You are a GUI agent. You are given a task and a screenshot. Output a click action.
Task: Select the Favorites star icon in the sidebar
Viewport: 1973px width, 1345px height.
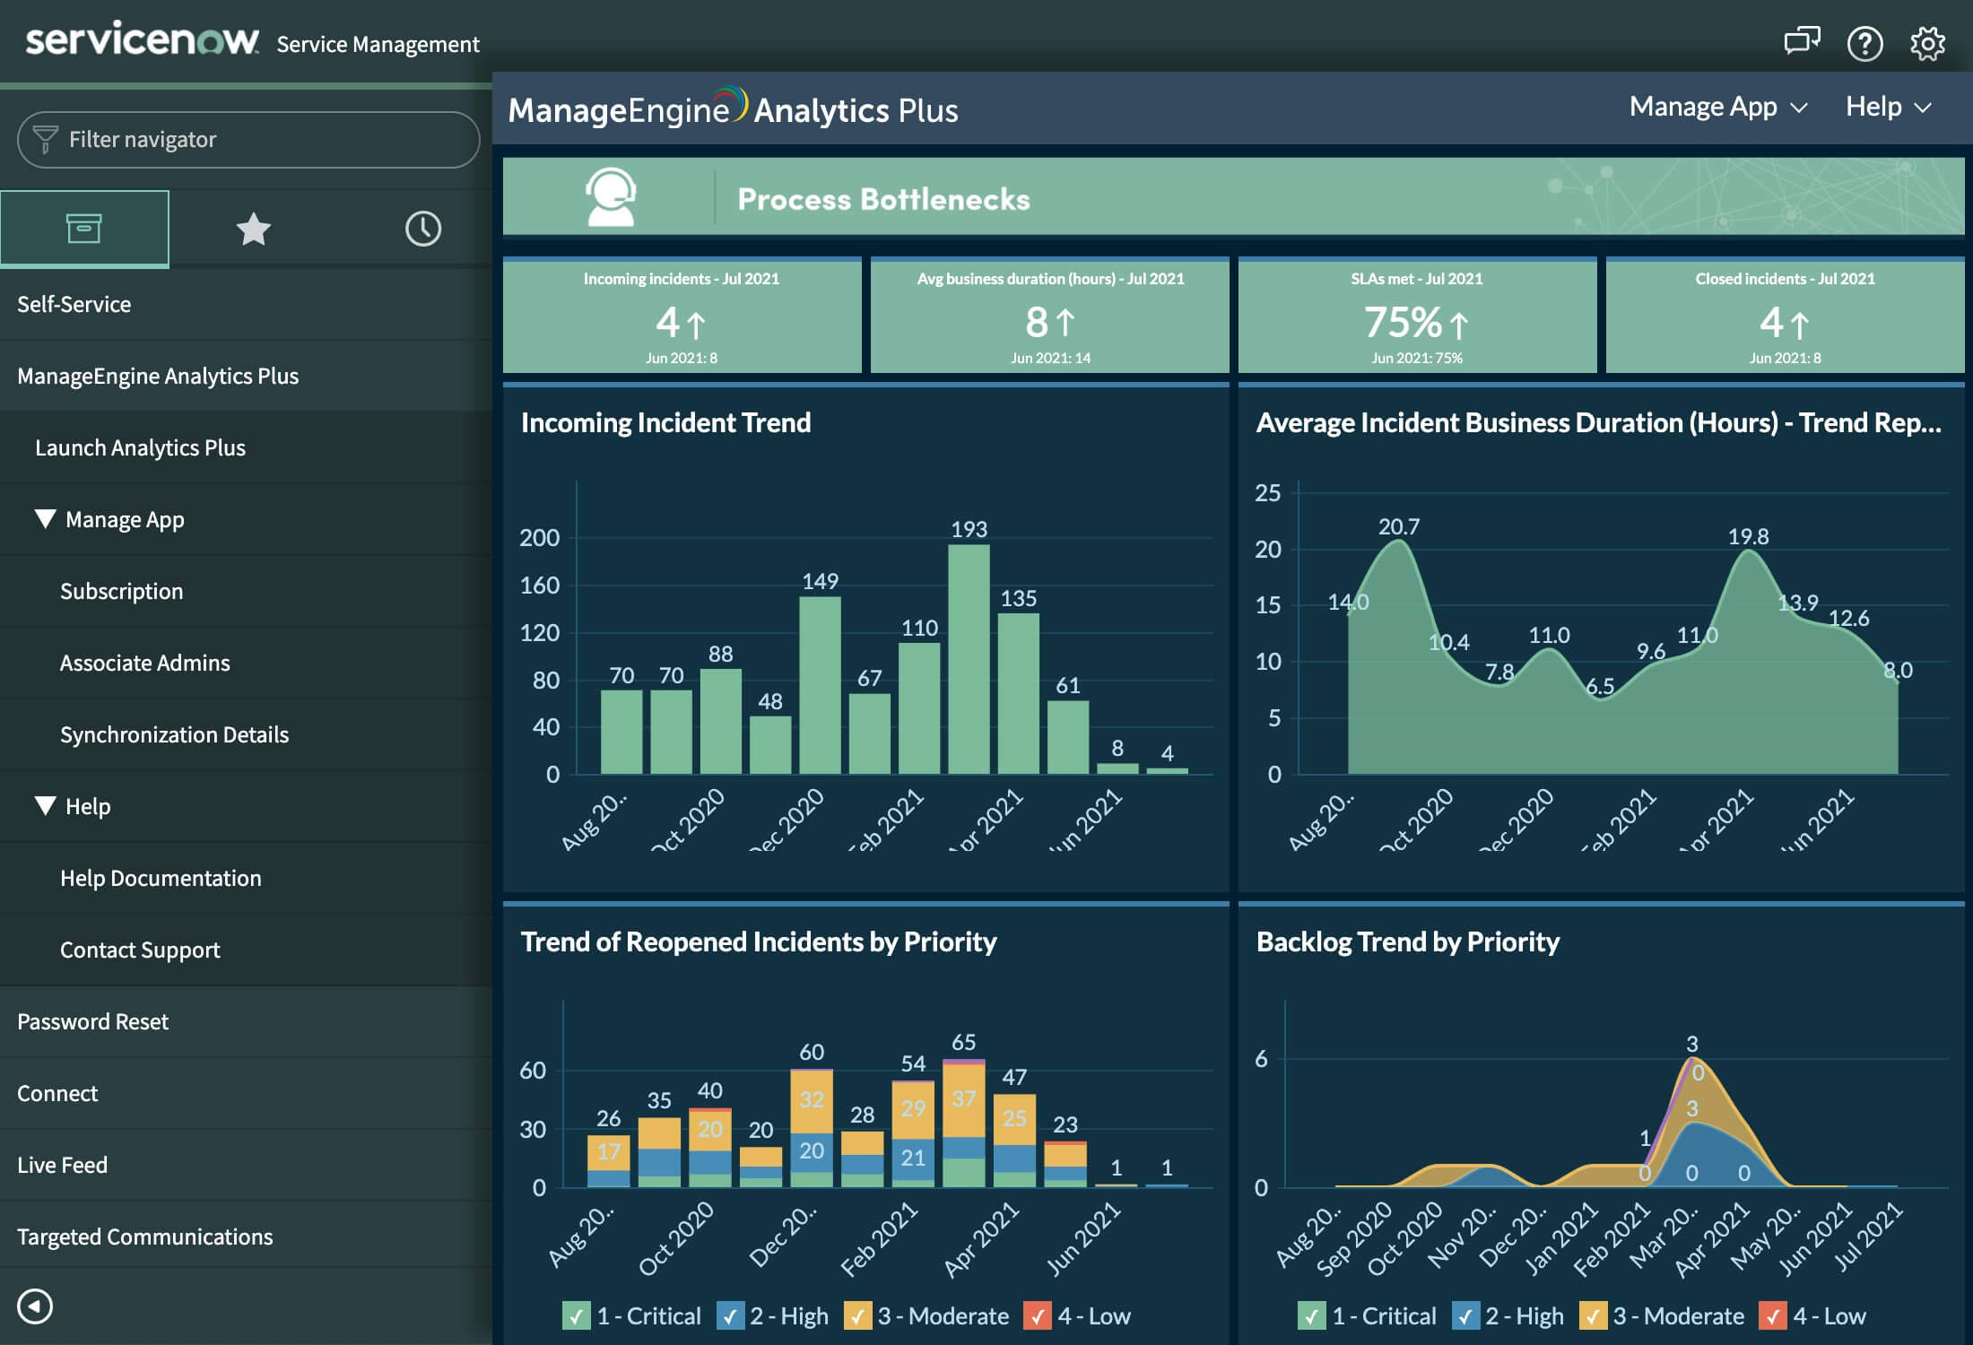click(254, 228)
